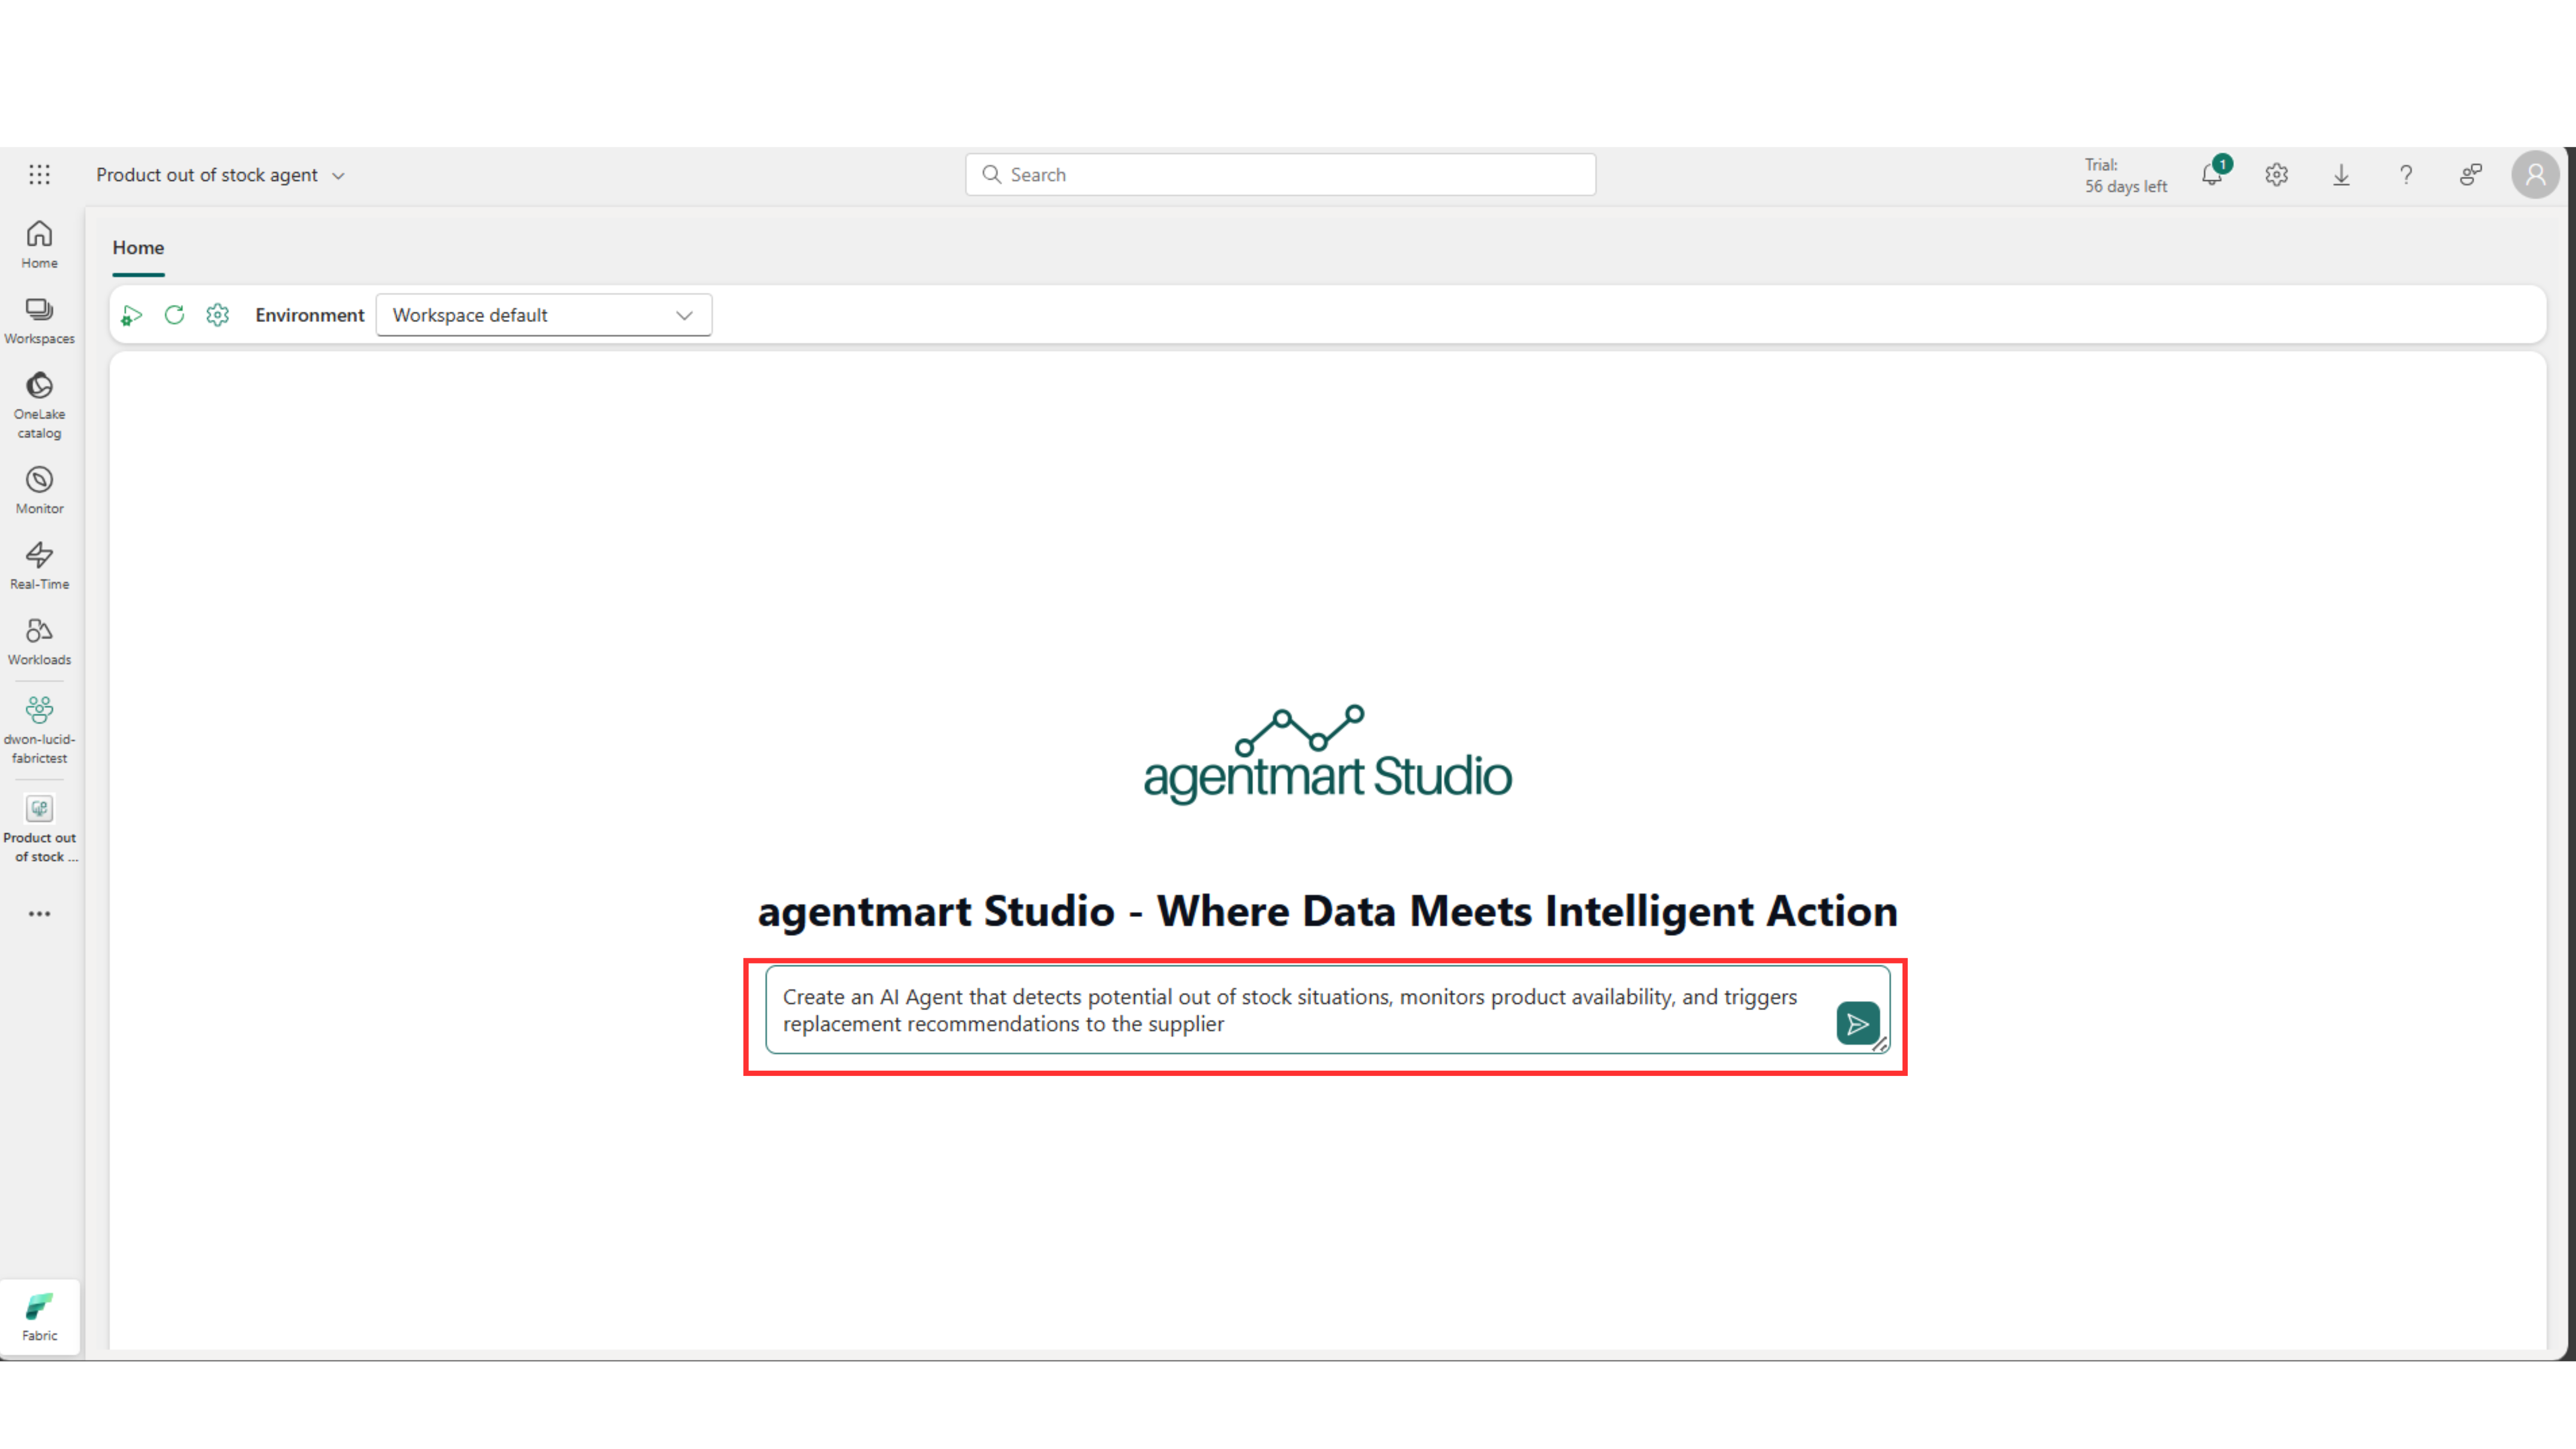Expand the Product out of stock agent title dropdown

(x=338, y=176)
